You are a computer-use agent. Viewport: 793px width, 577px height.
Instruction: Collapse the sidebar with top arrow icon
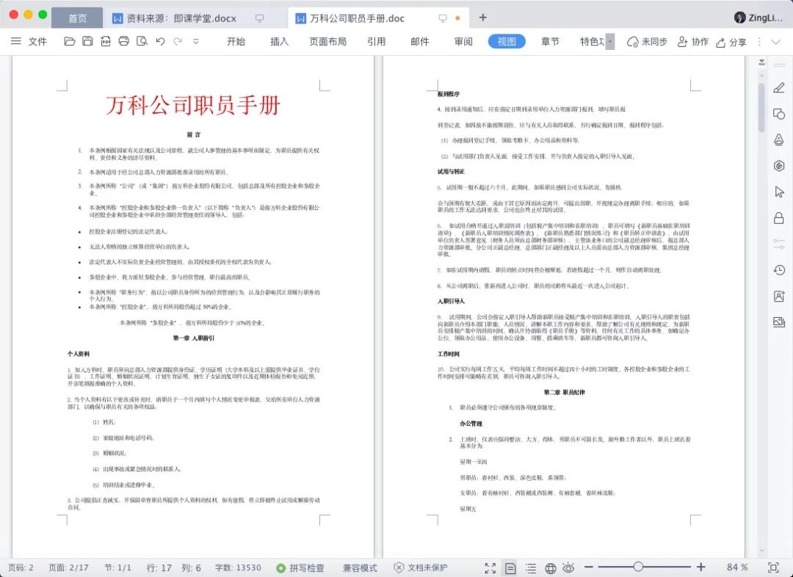(762, 62)
